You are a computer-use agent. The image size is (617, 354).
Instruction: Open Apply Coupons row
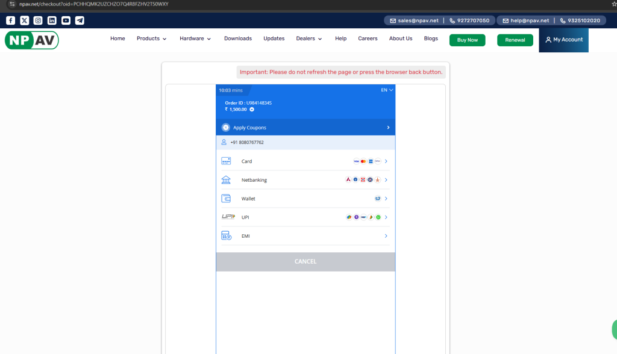pos(305,128)
